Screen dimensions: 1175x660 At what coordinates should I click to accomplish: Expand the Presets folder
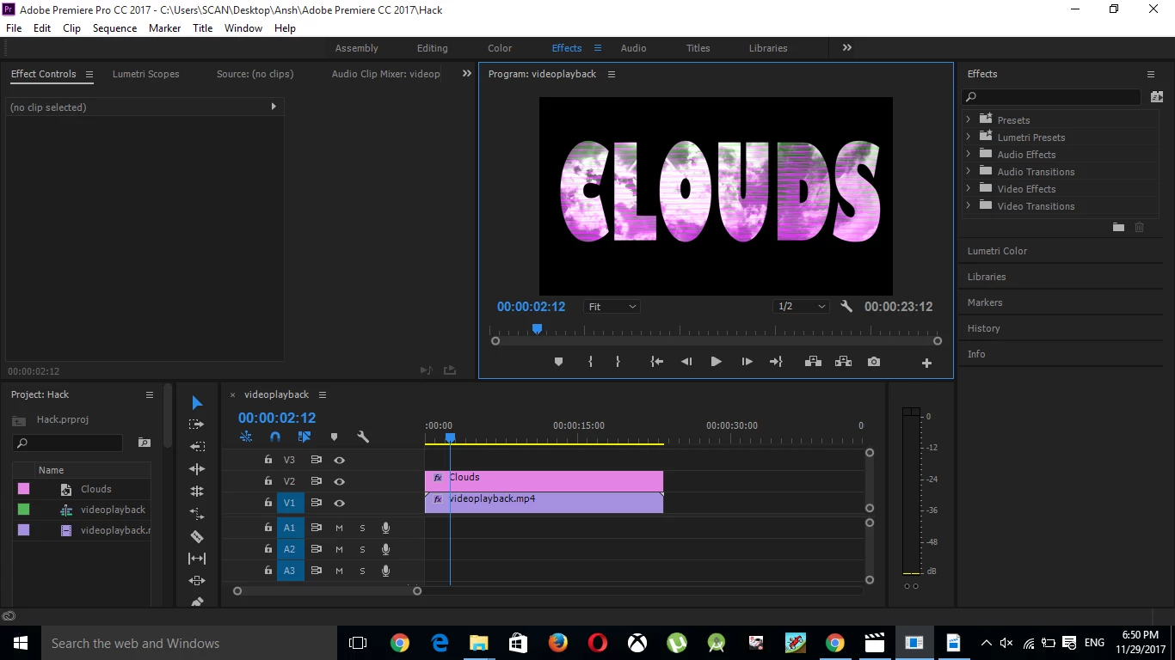click(x=969, y=119)
